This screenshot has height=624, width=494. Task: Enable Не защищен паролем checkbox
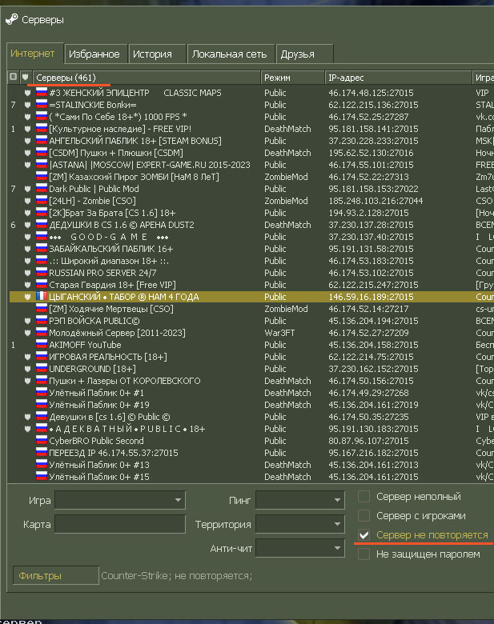click(363, 554)
